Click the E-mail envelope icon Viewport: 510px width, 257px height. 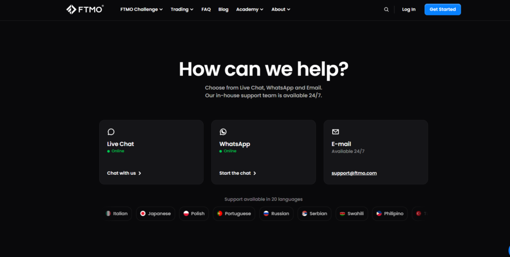click(x=335, y=132)
